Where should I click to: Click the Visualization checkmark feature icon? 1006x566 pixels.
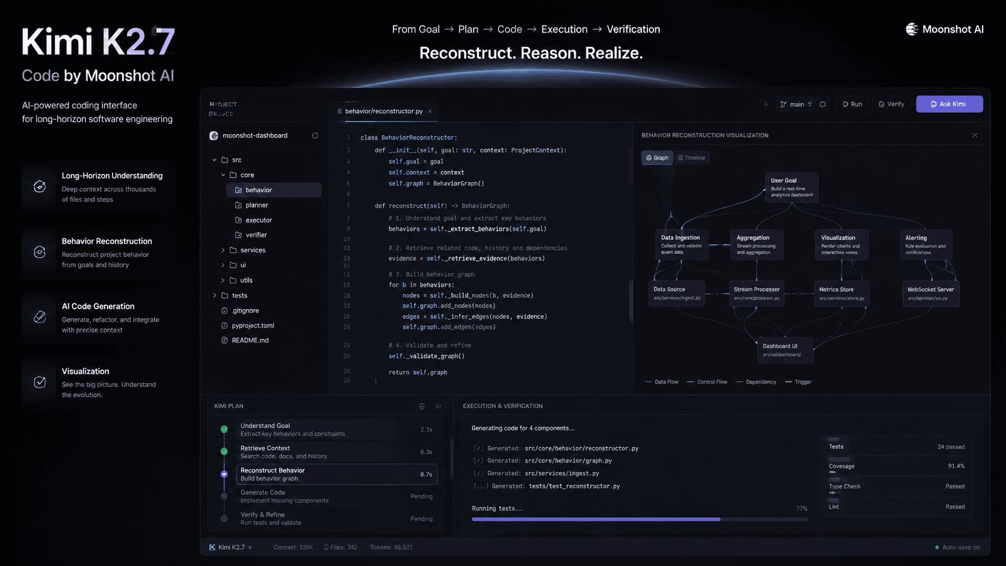[40, 382]
